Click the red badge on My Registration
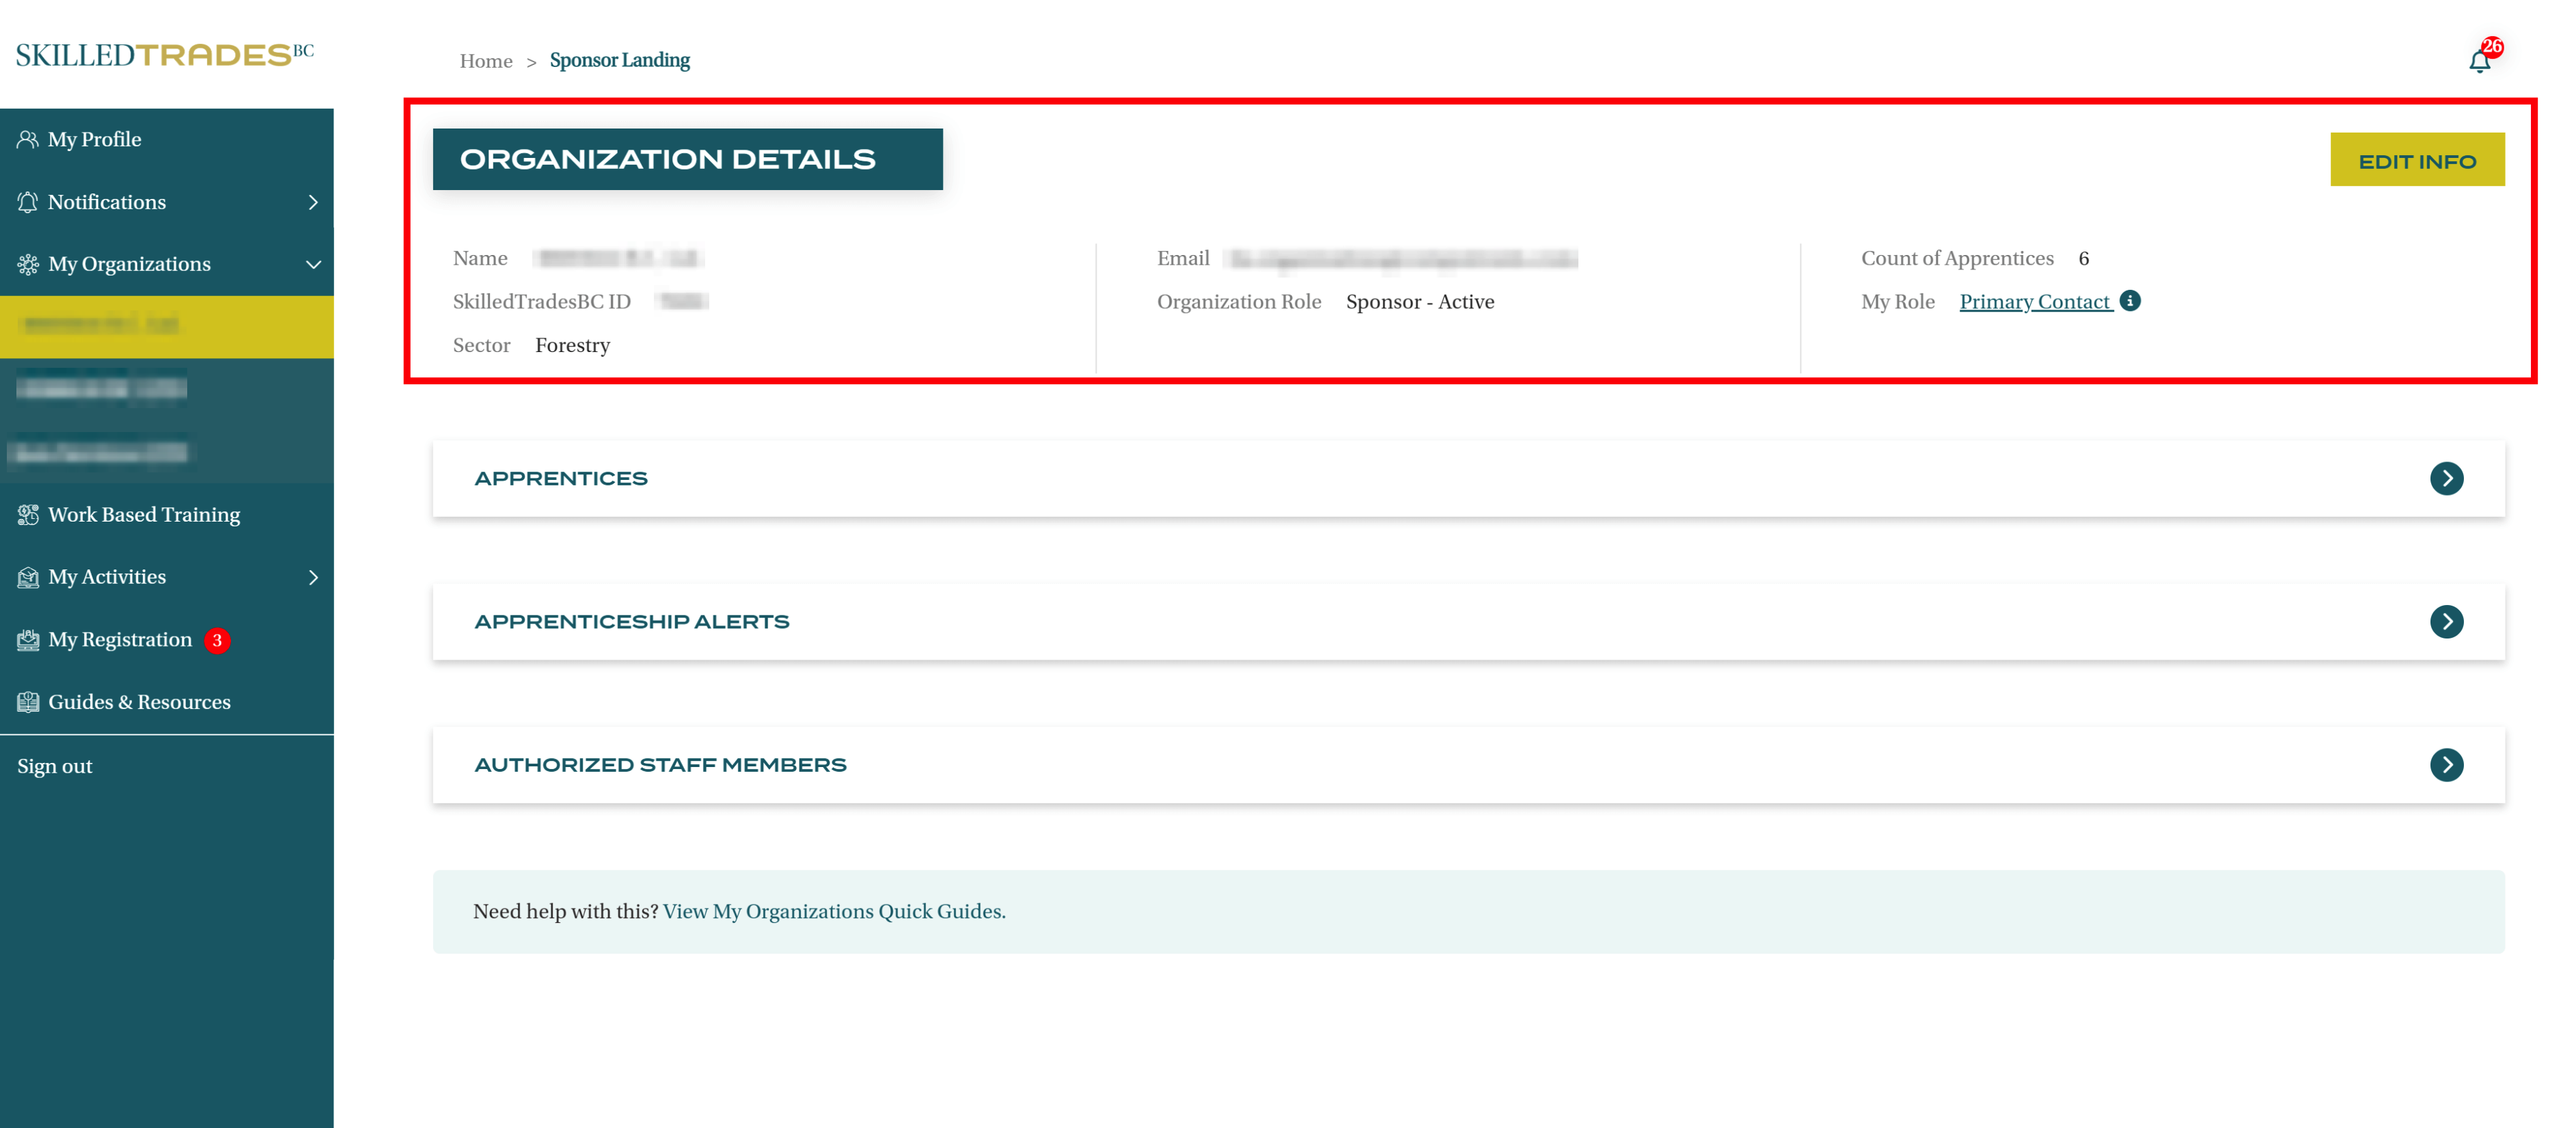This screenshot has height=1128, width=2576. tap(217, 641)
